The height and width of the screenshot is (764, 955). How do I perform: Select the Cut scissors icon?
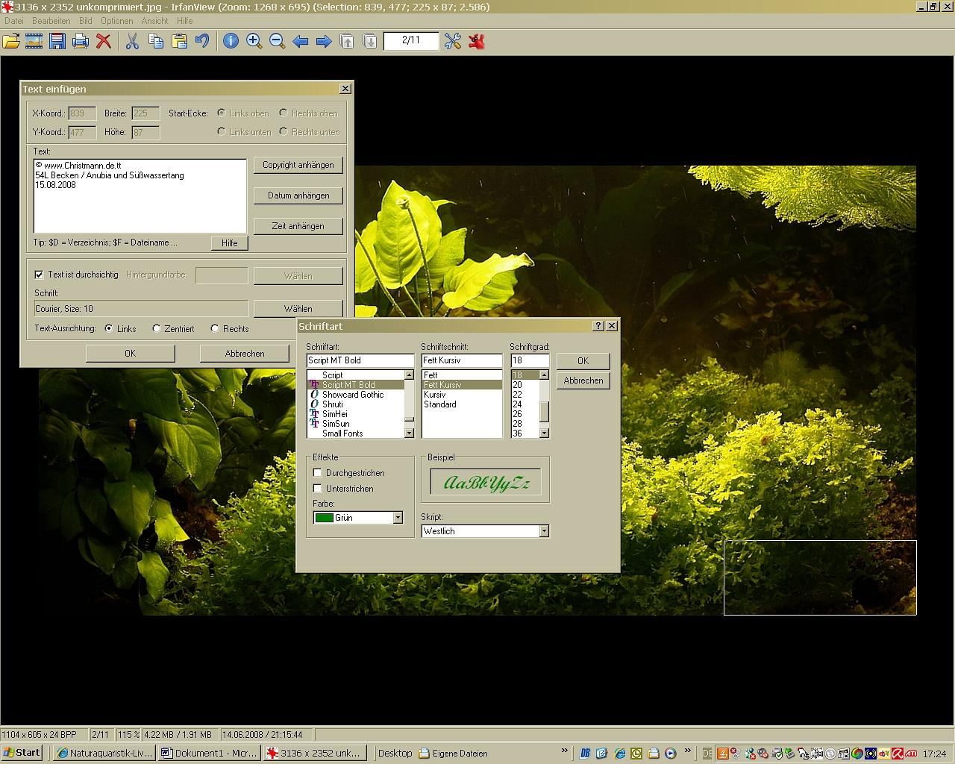point(132,41)
